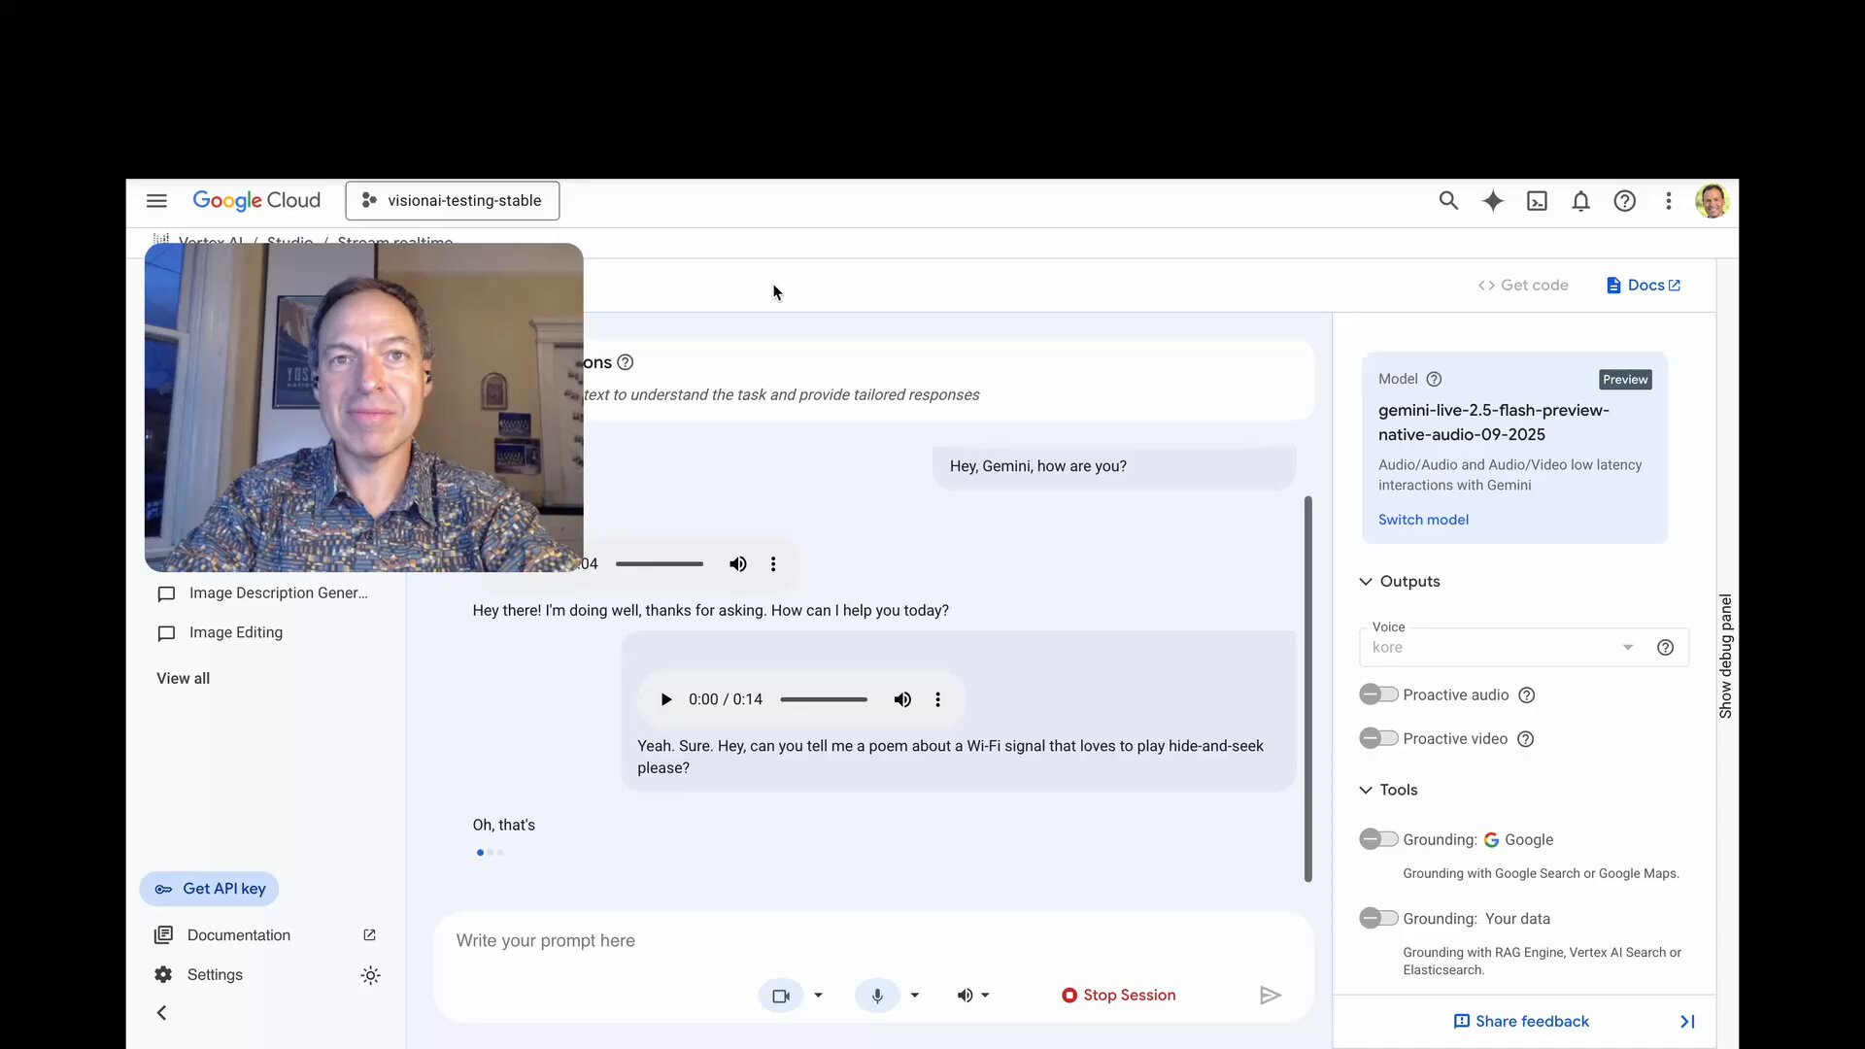
Task: Click the 'Hey, Gemini, how are you?' message
Action: click(x=1113, y=466)
